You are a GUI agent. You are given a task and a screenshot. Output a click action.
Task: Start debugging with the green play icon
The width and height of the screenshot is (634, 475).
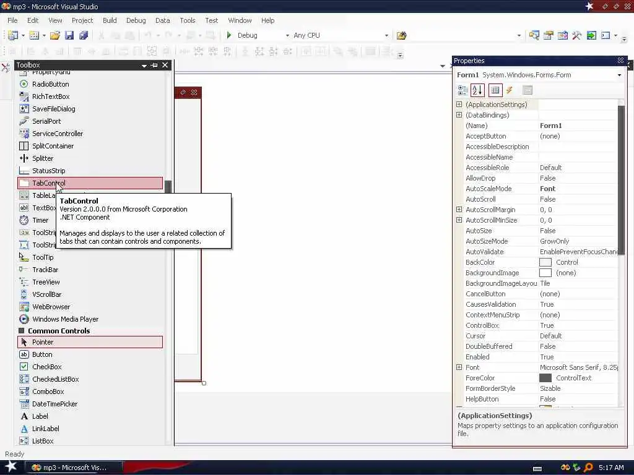pos(229,35)
